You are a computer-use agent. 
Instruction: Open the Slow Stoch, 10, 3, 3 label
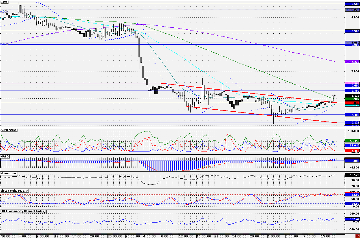pos(14,191)
